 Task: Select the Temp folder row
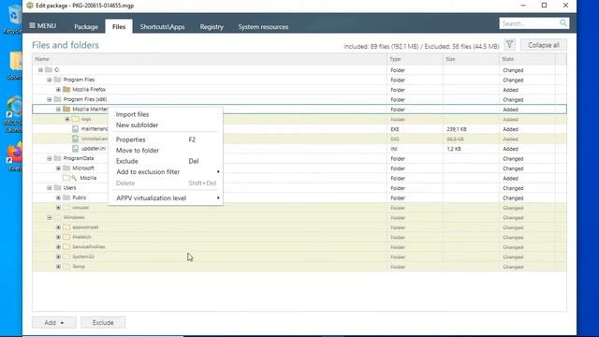click(x=299, y=266)
